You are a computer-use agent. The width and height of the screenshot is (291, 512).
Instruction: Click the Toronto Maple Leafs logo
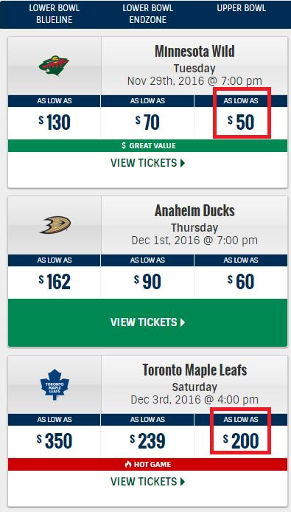(x=55, y=384)
